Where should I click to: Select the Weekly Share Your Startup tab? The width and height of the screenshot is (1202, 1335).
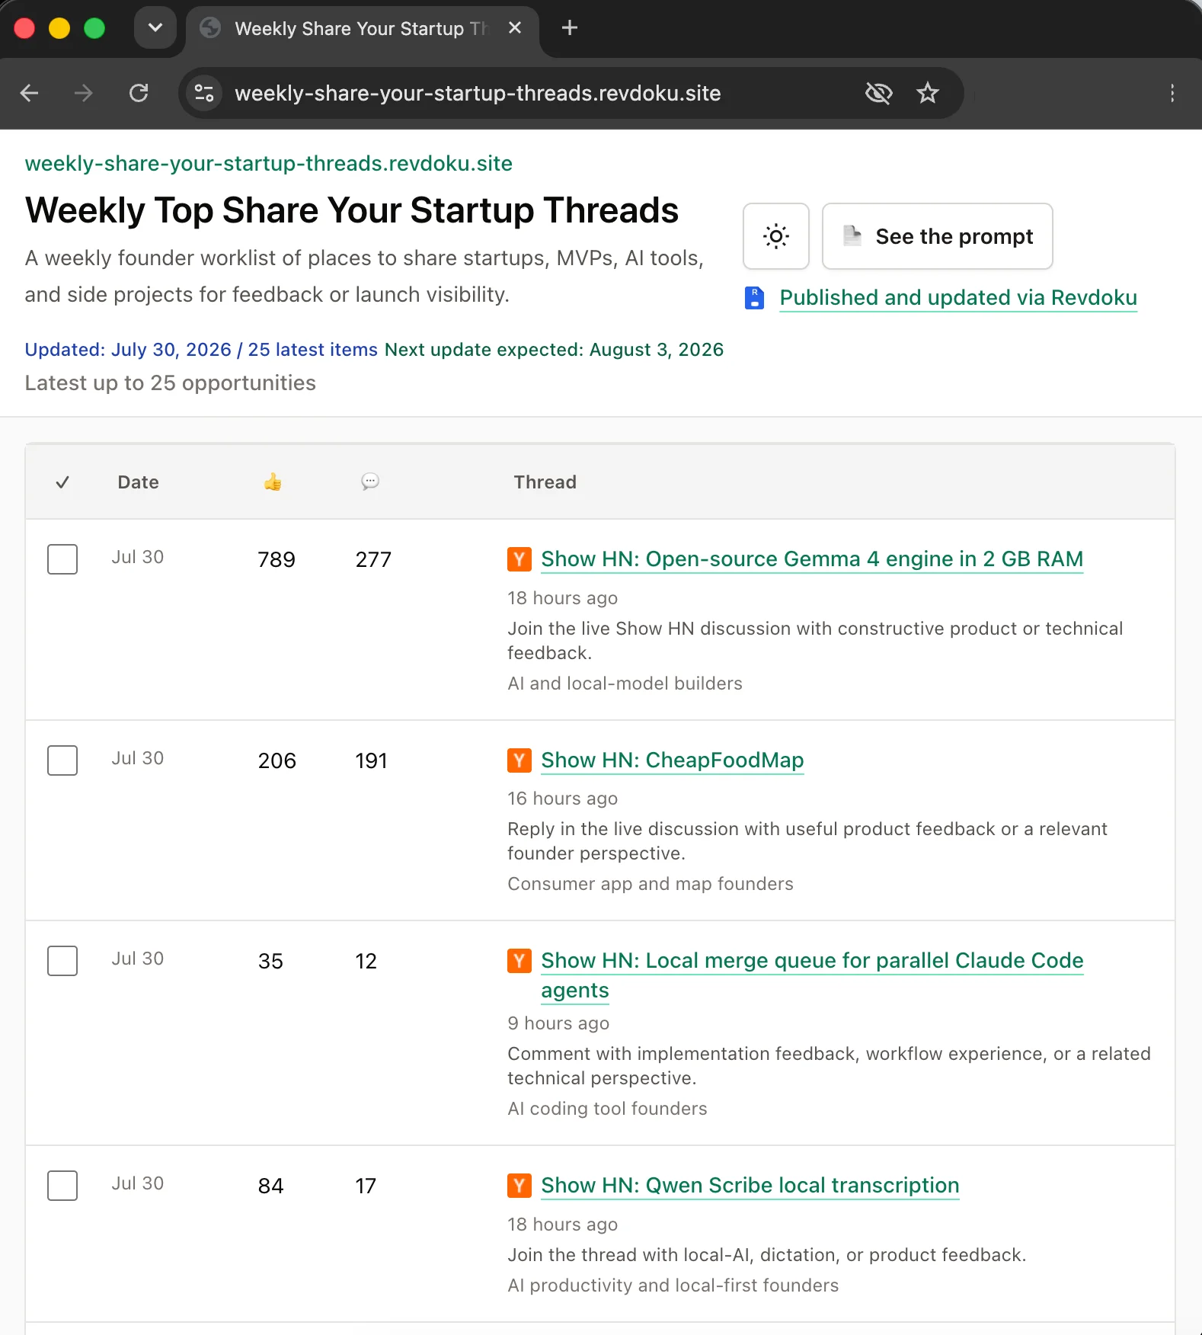[x=362, y=28]
